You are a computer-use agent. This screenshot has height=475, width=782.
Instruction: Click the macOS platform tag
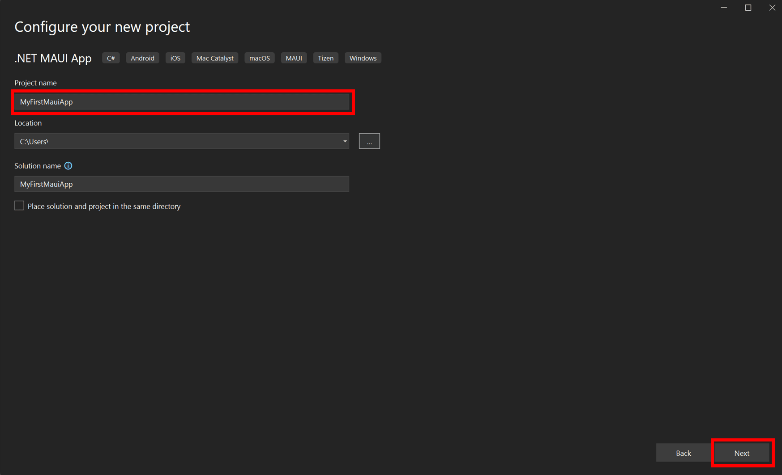coord(259,58)
